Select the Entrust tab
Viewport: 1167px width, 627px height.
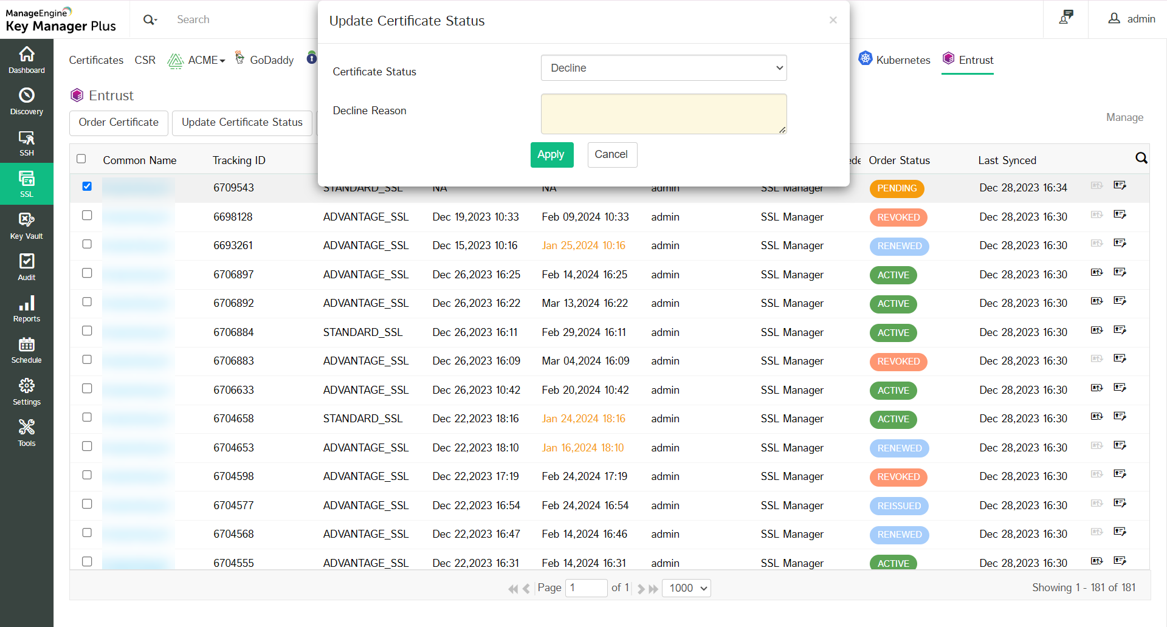click(968, 60)
